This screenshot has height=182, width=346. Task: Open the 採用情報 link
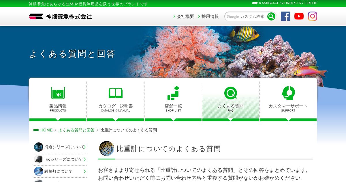tap(208, 16)
